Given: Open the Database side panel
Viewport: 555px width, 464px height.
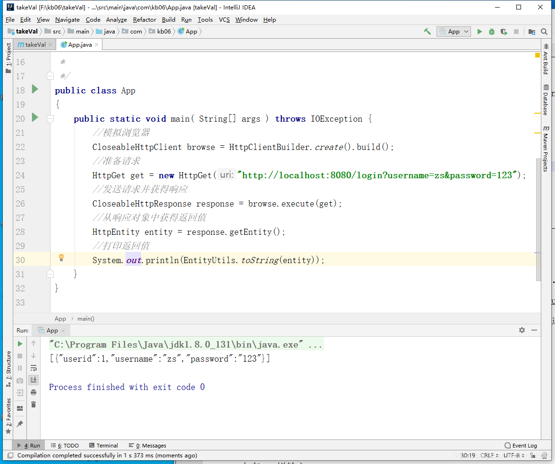Looking at the screenshot, I should tap(546, 100).
